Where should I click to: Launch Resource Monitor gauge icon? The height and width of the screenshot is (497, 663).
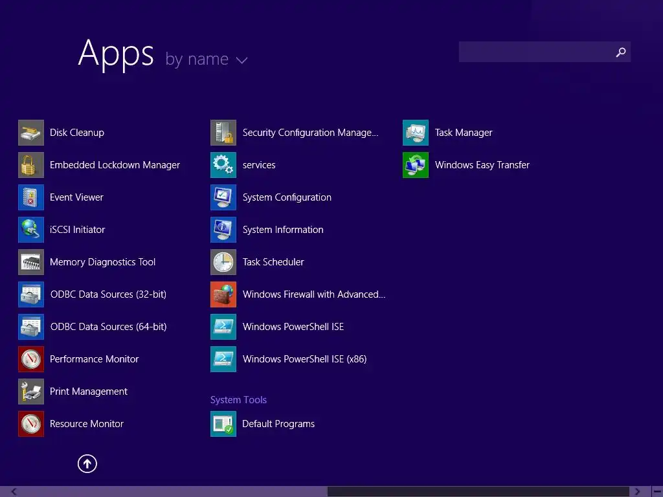[x=31, y=423]
